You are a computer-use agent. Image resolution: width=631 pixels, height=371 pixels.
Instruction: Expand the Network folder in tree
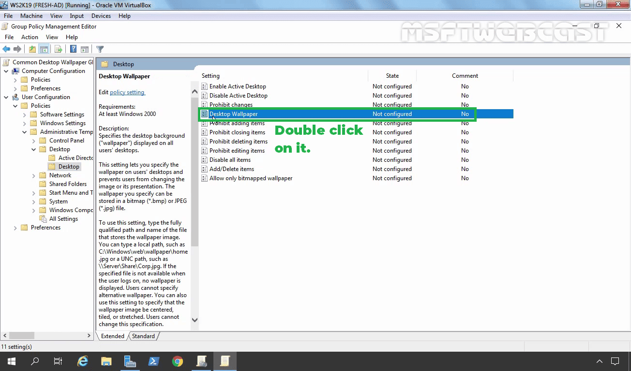pos(34,175)
